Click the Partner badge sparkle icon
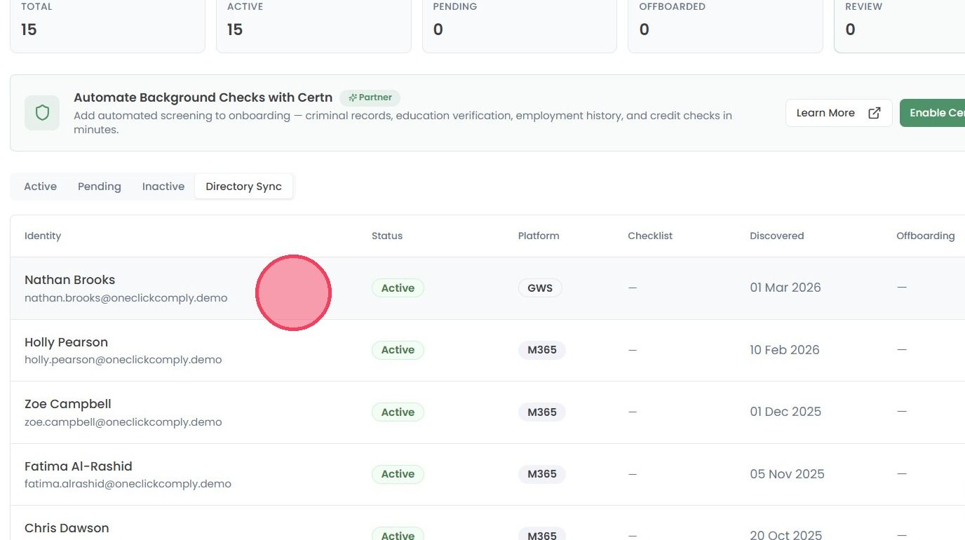 click(x=353, y=97)
